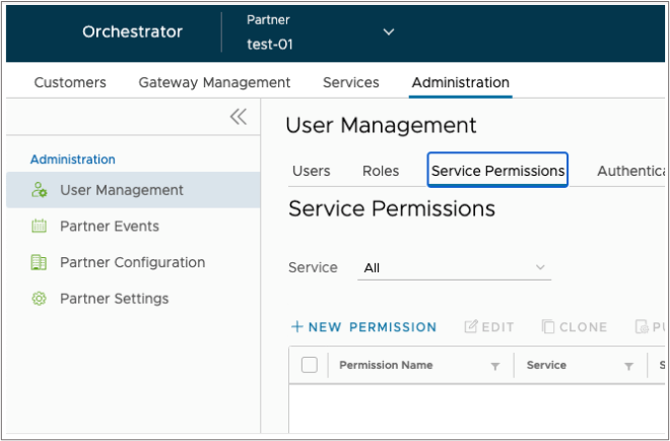Click the Service column filter icon
The height and width of the screenshot is (441, 670).
coord(628,366)
